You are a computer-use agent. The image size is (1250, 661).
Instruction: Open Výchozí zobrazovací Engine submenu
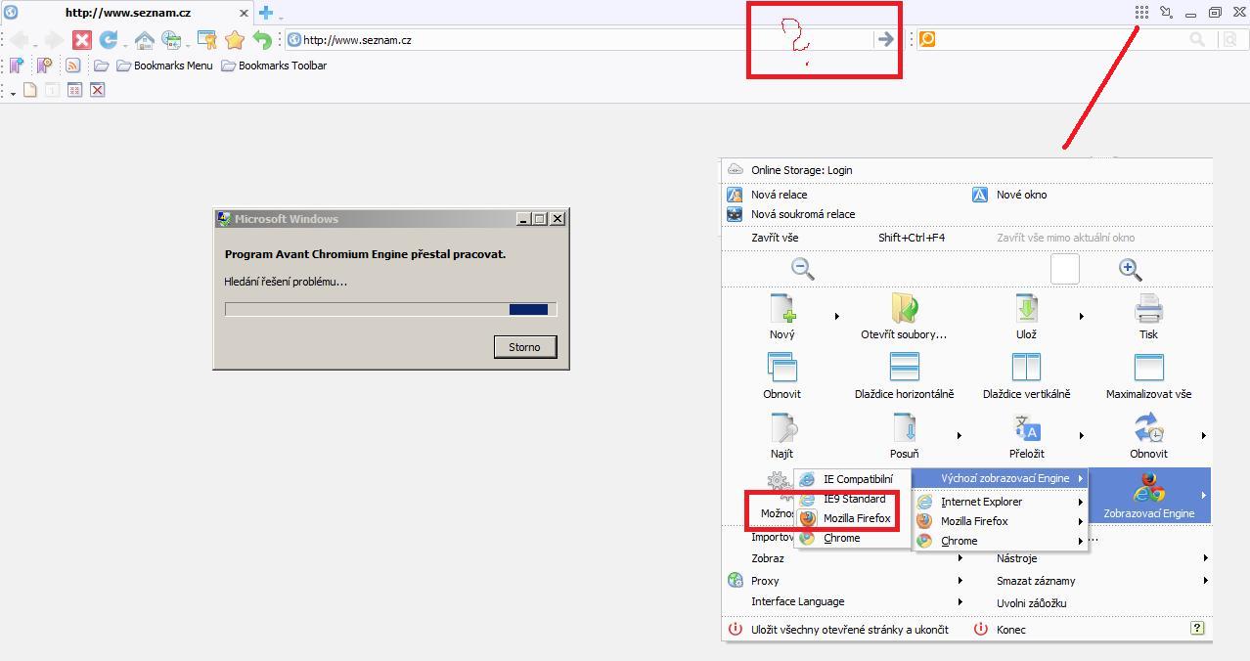1000,478
